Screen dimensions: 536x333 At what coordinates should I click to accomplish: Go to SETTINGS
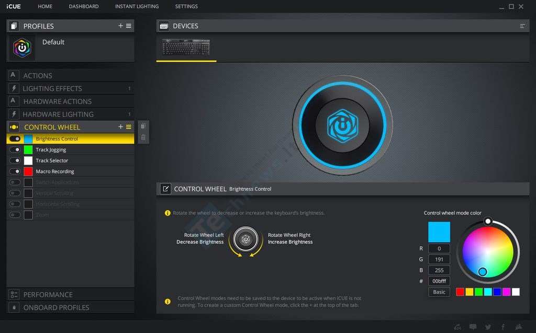click(186, 6)
